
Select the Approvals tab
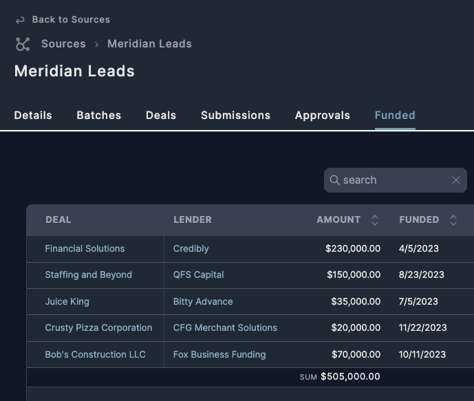click(322, 116)
